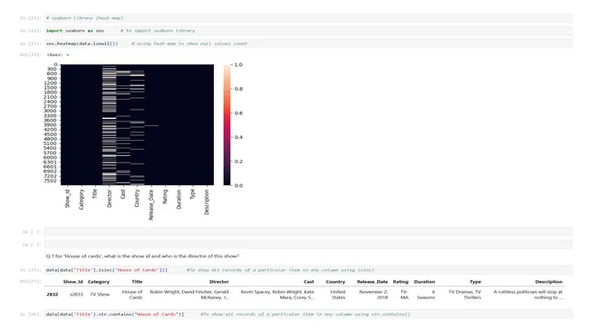Click the Show_Id label on the heatmap x-axis
This screenshot has height=332, width=589.
point(68,199)
